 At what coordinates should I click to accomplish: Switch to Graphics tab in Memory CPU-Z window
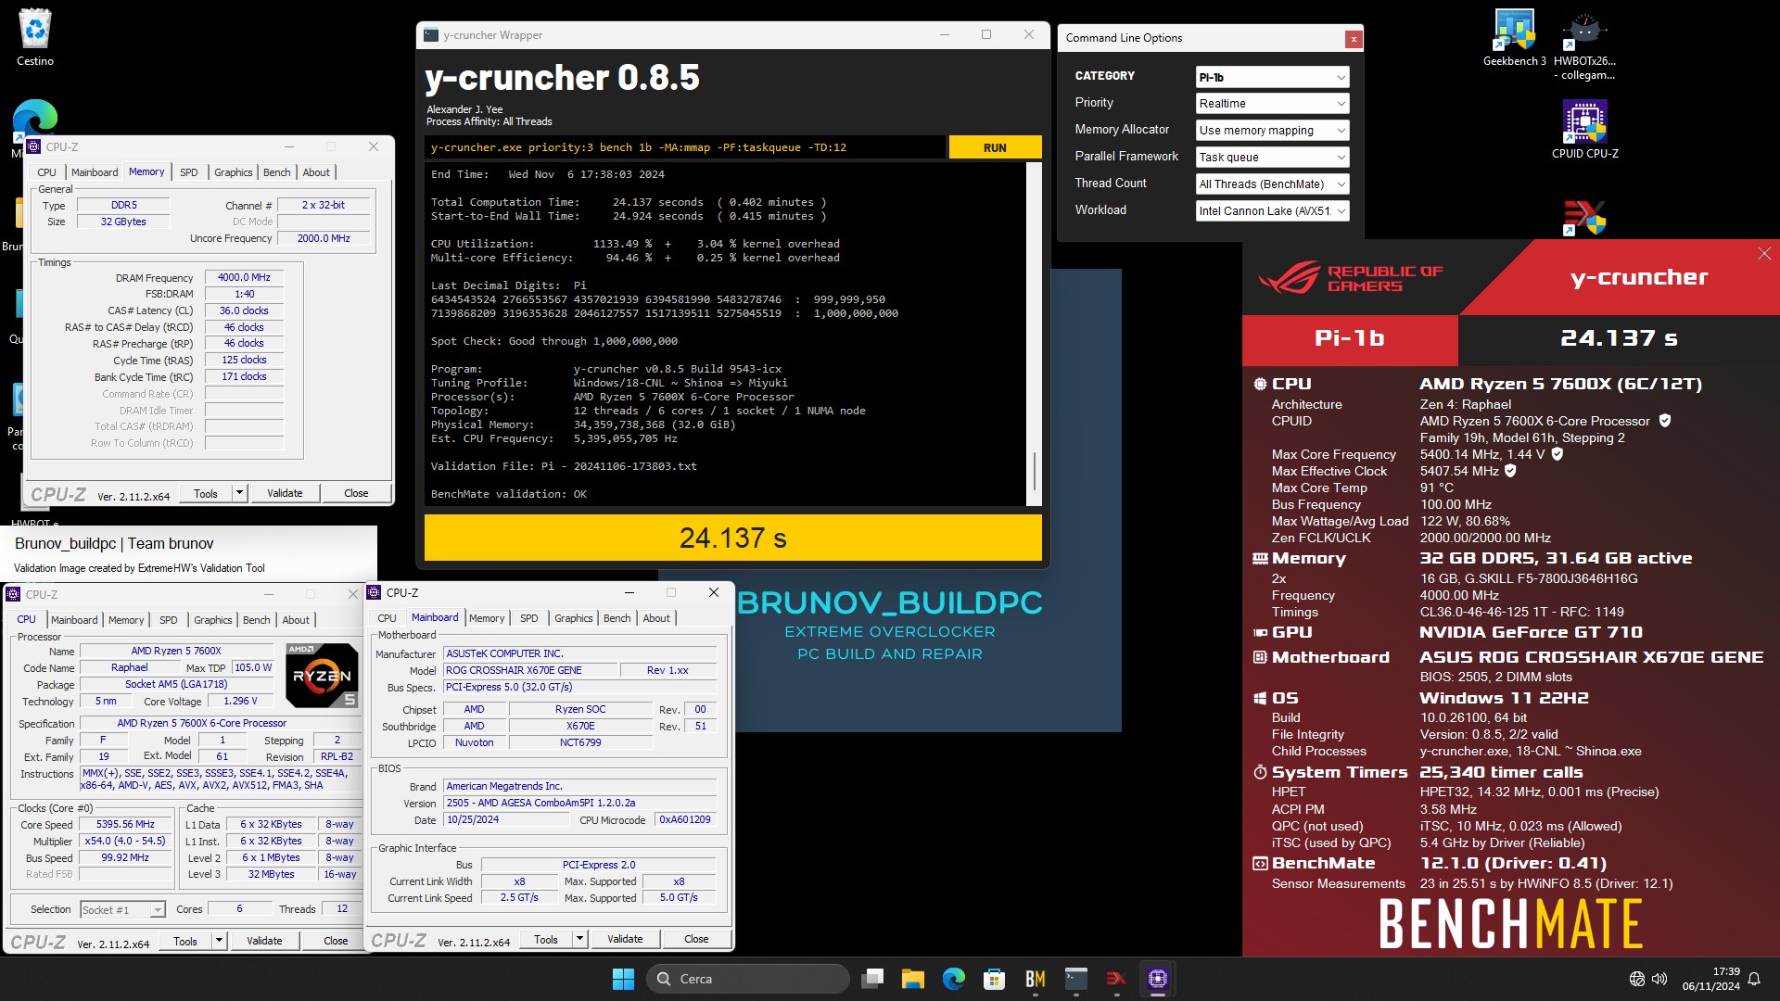(233, 172)
